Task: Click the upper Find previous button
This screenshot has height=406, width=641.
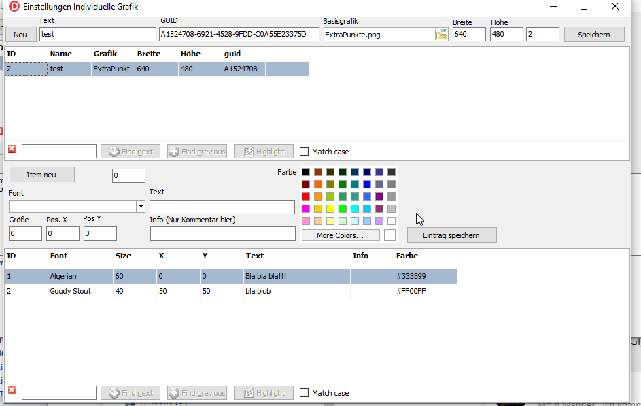Action: [x=197, y=152]
